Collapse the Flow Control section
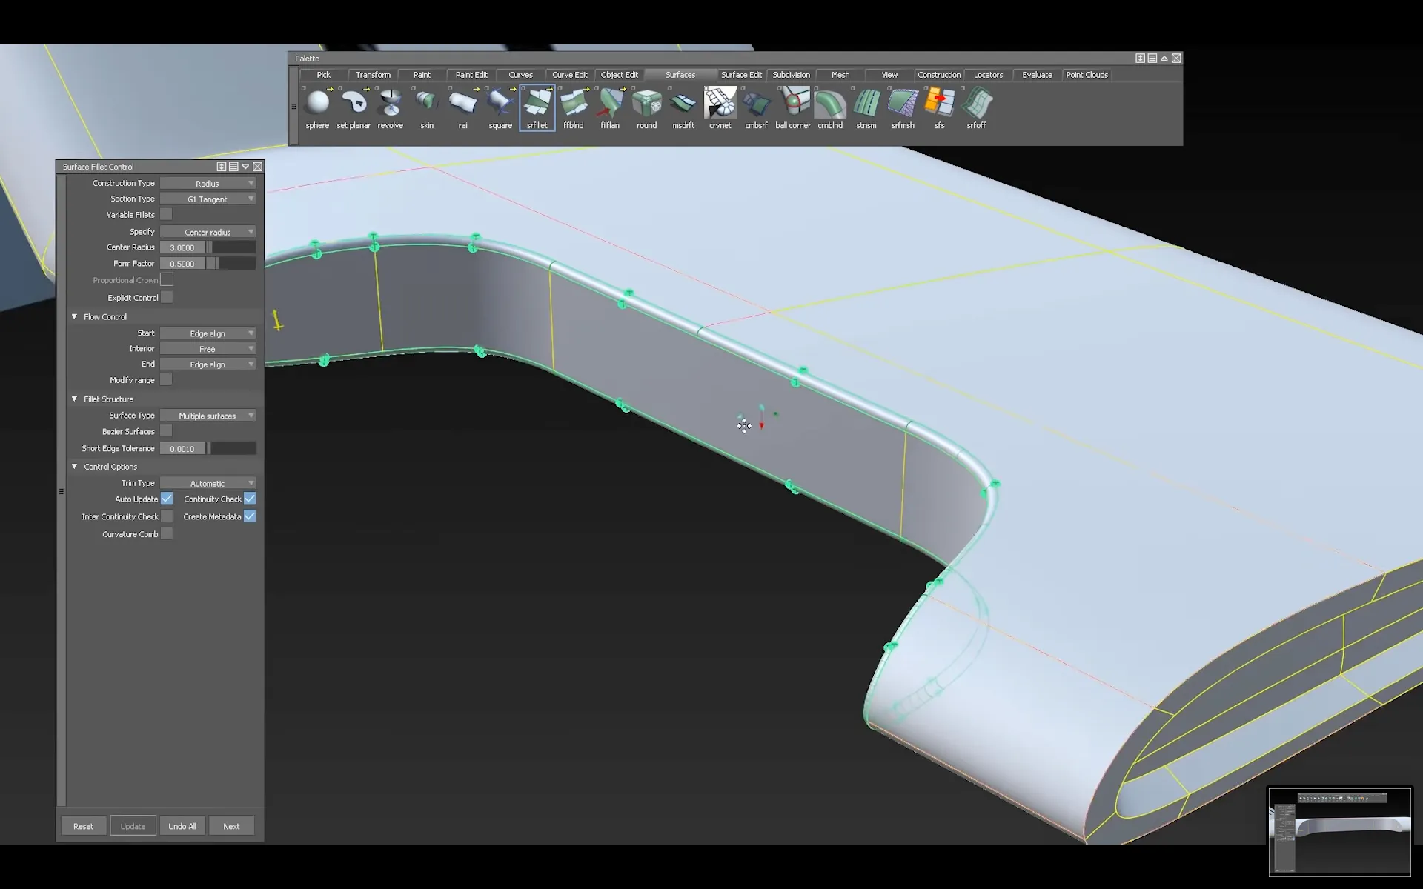Screen dimensions: 1423x889 (x=74, y=316)
